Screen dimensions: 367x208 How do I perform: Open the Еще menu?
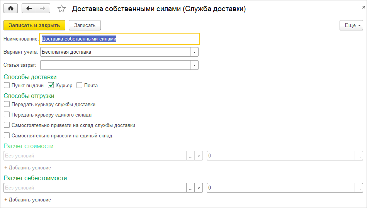click(x=351, y=25)
